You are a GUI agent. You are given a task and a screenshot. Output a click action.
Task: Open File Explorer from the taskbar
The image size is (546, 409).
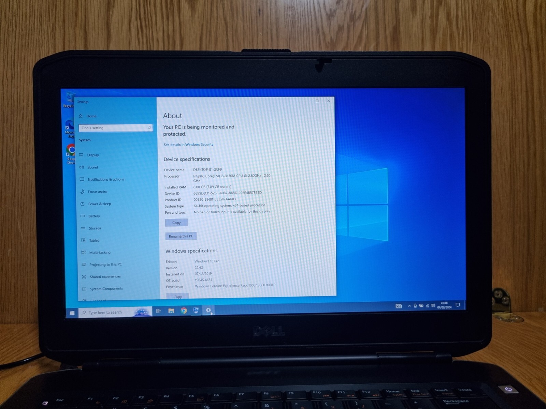coord(171,311)
